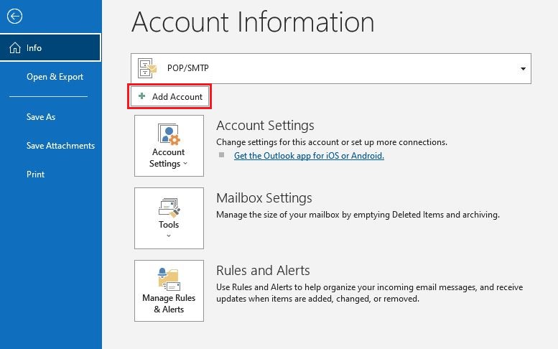
Task: Click the green plus icon on Add Account
Action: pos(141,96)
